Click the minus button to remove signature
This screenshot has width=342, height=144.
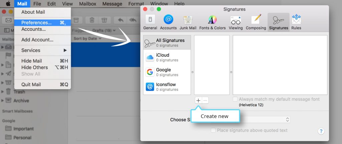pos(205,101)
